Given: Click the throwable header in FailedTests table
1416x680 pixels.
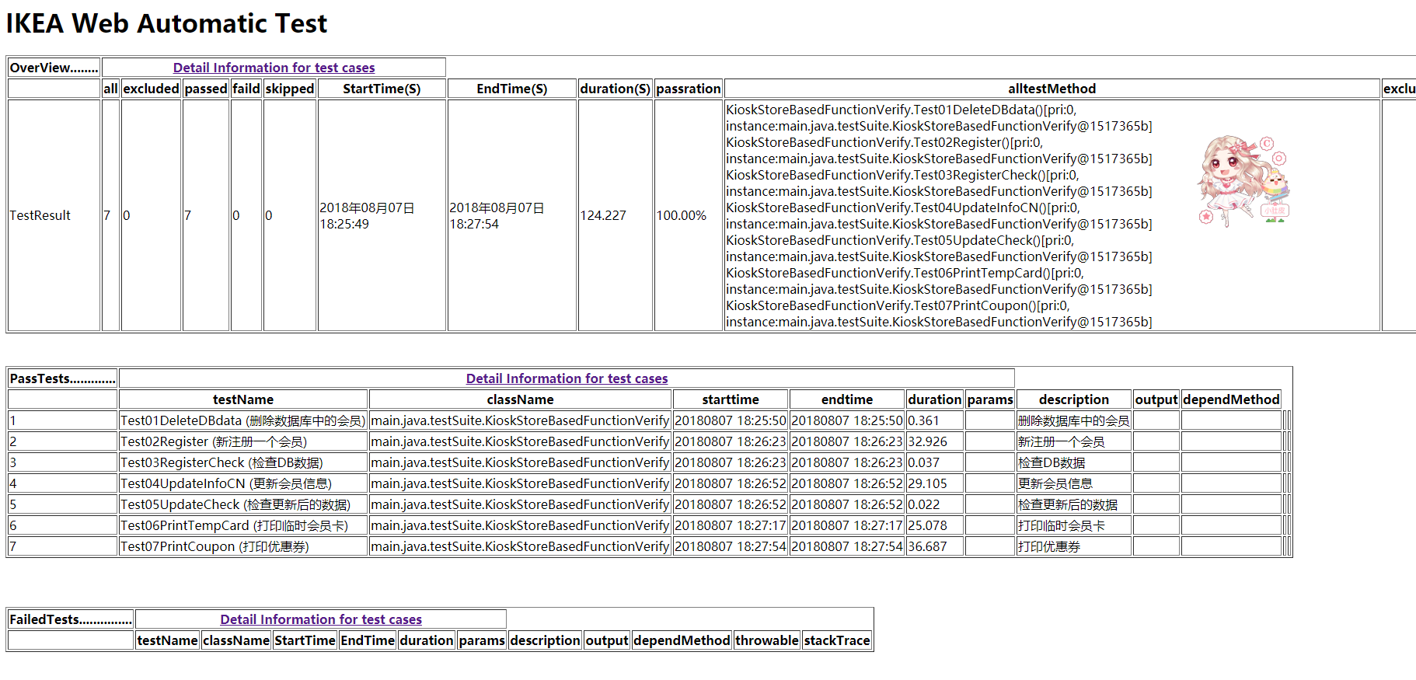Looking at the screenshot, I should click(x=766, y=640).
